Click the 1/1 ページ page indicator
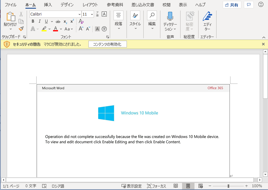Image resolution: width=268 pixels, height=190 pixels. coord(11,186)
